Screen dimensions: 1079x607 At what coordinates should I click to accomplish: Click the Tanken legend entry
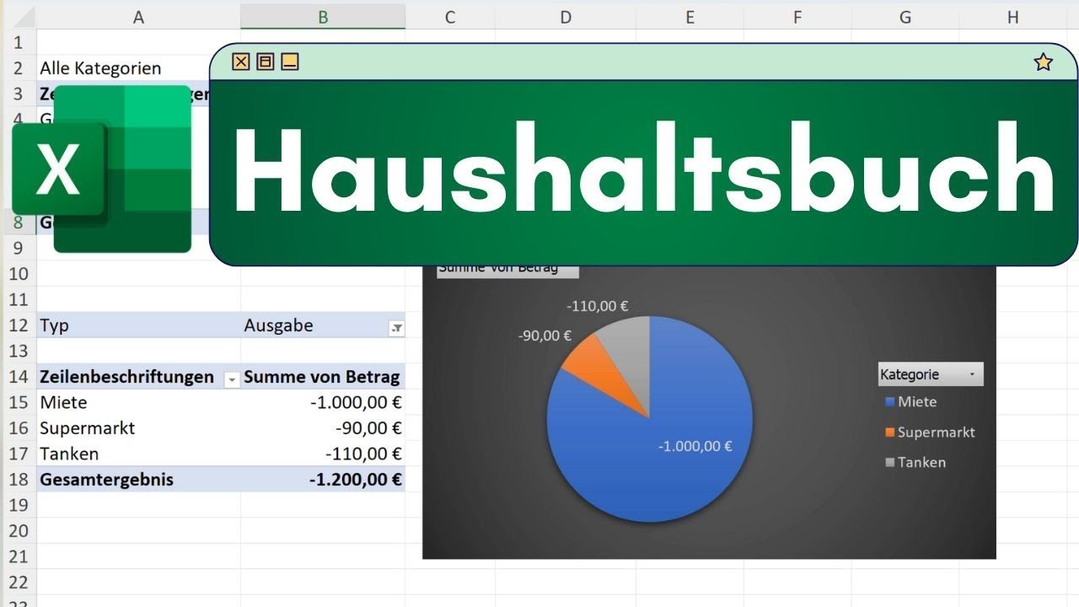915,462
